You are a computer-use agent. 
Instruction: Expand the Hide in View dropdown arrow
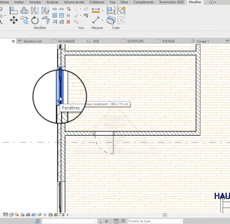[x=80, y=9]
